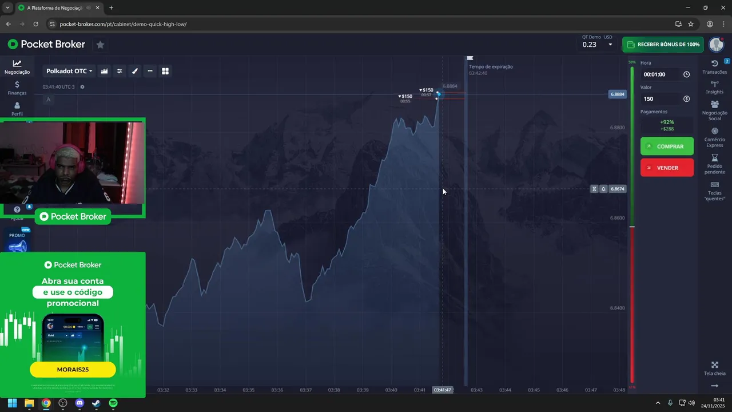Switch to Tela cheia full screen
Image resolution: width=732 pixels, height=412 pixels.
[715, 369]
